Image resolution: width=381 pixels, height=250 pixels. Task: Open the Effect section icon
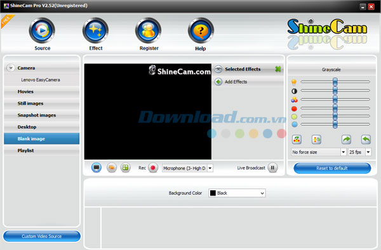point(95,30)
